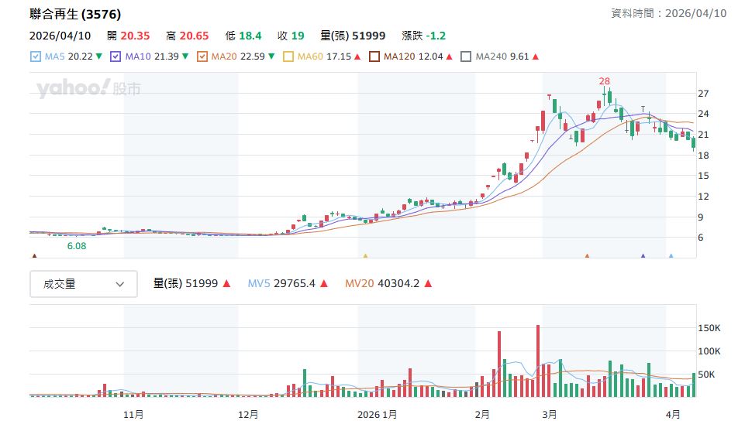
Task: Enable the MA120 moving average checkbox
Action: coord(375,56)
